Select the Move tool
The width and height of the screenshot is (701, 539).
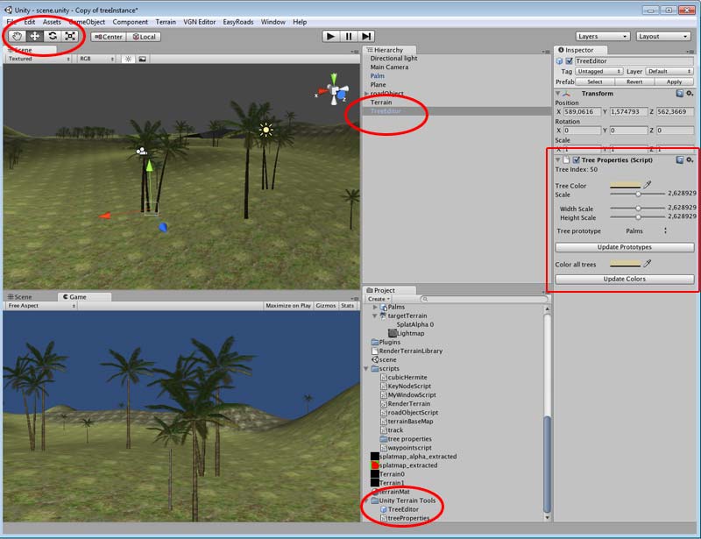tap(34, 37)
